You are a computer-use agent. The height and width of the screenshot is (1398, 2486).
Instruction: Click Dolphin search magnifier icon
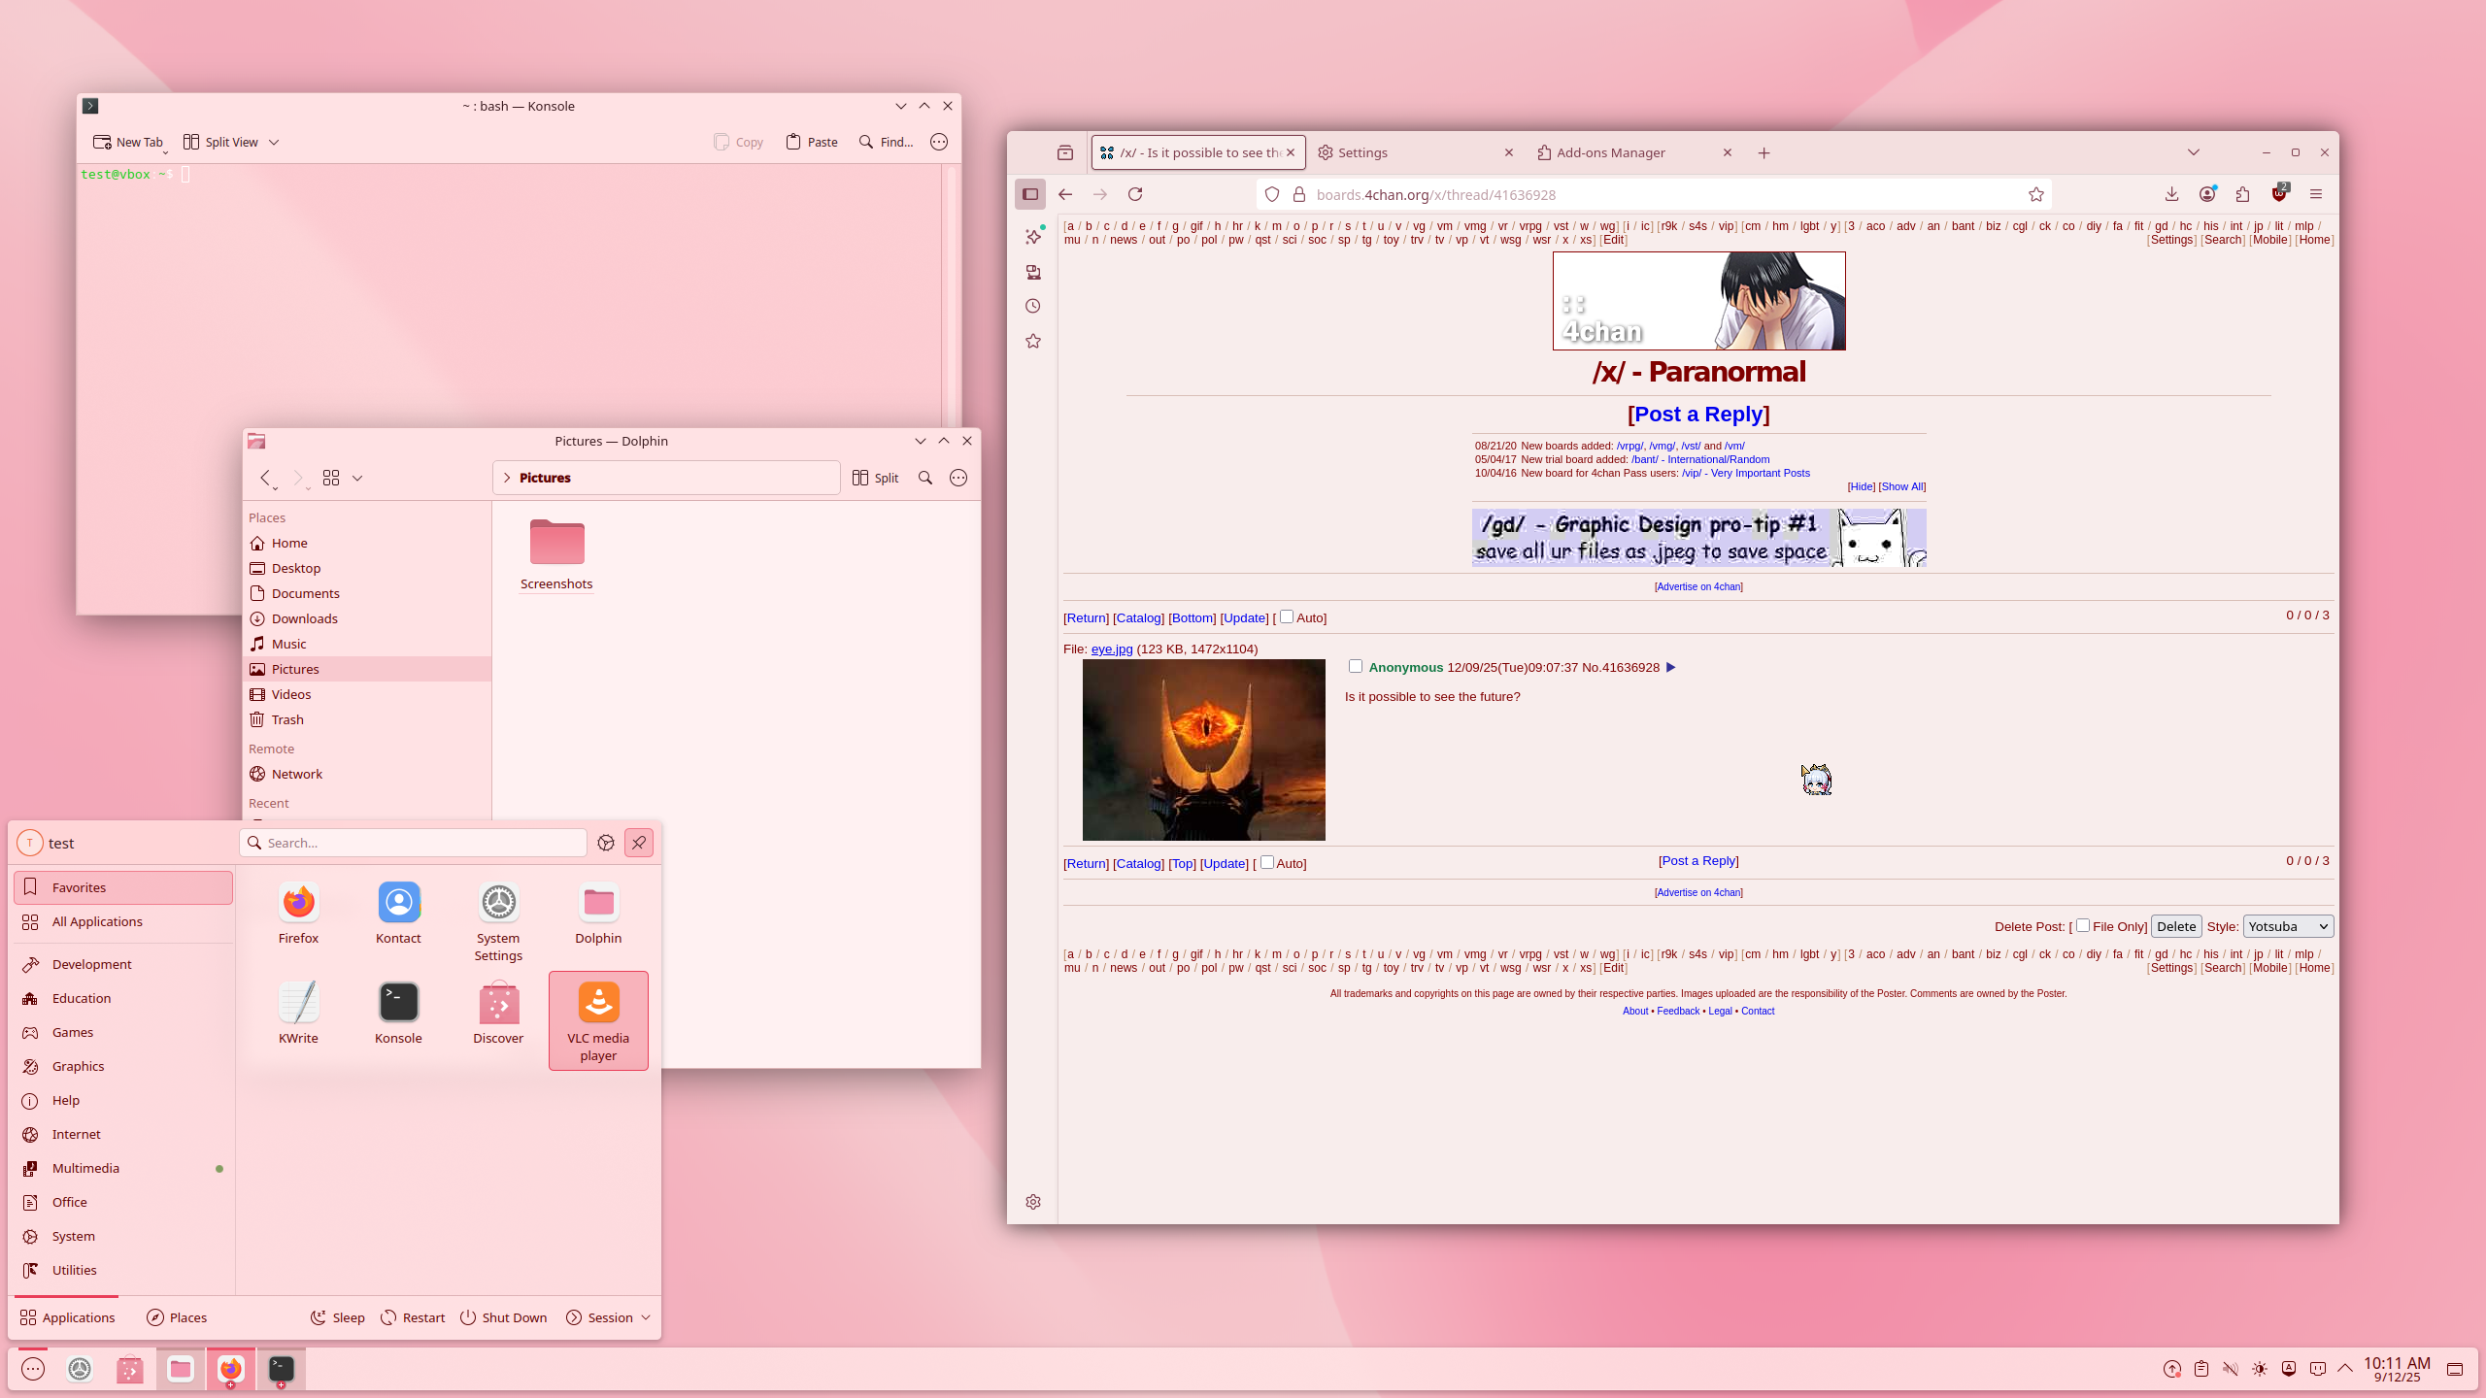925,478
